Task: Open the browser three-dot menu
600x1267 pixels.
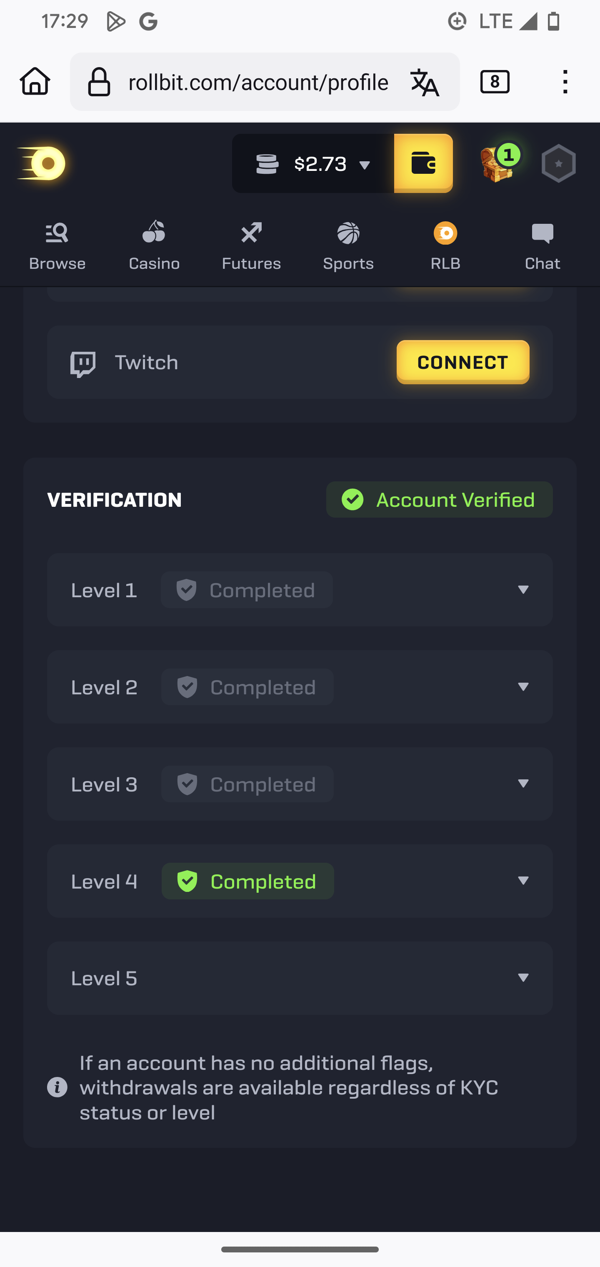Action: (x=565, y=82)
